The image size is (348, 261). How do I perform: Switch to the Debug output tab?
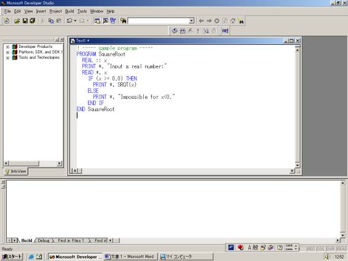pos(44,240)
